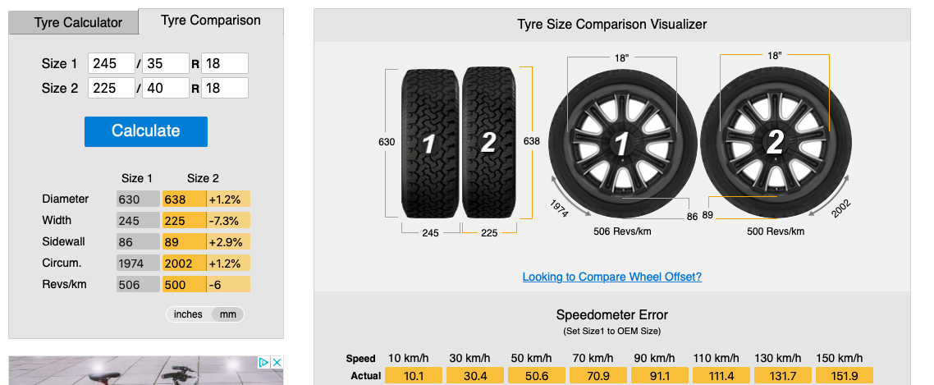Select the Tyre Comparison tab
Screen dimensions: 934x385
click(211, 21)
